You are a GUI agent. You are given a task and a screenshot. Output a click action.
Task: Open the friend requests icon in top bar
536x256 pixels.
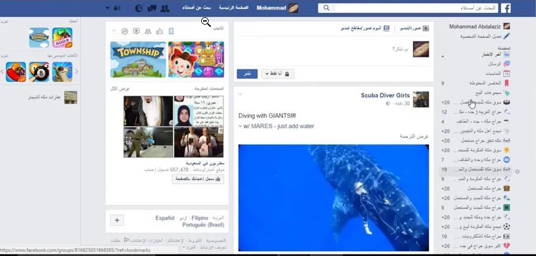click(164, 8)
